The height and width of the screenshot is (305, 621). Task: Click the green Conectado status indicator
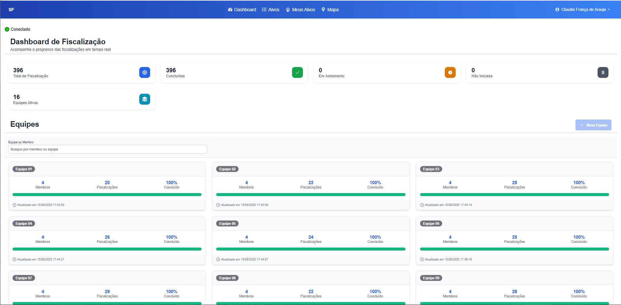tap(7, 29)
